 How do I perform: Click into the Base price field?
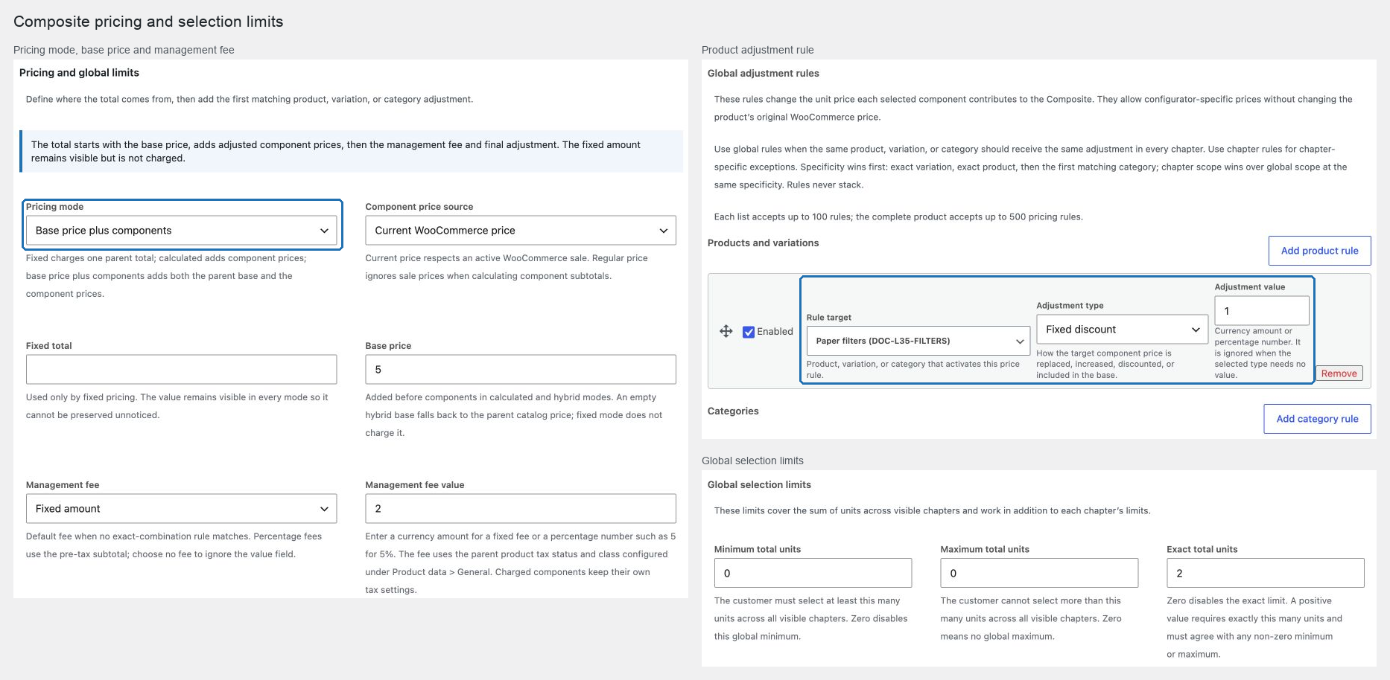521,370
